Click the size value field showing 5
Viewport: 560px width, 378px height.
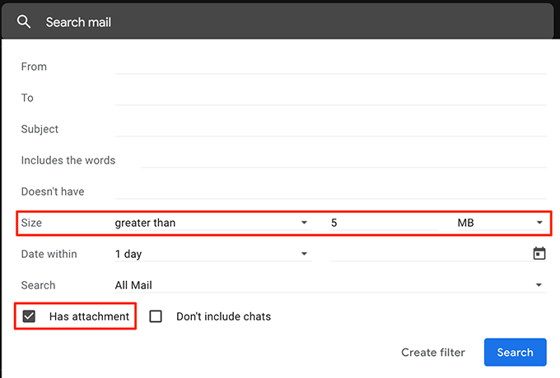(x=383, y=223)
